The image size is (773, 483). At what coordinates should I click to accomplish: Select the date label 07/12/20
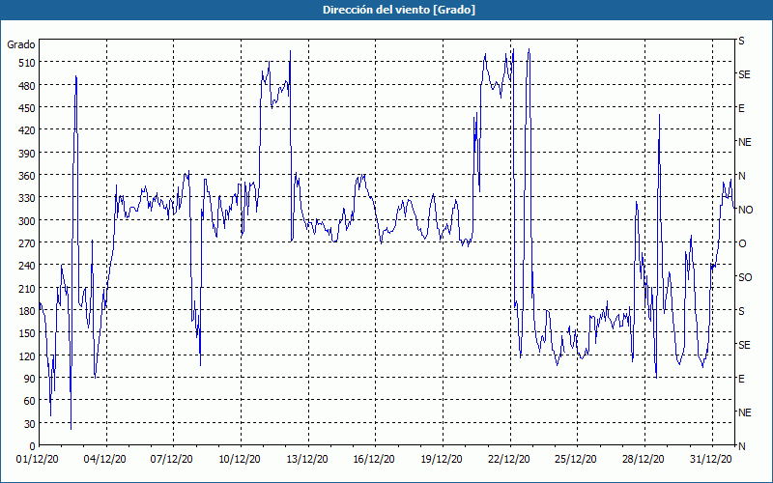click(172, 460)
